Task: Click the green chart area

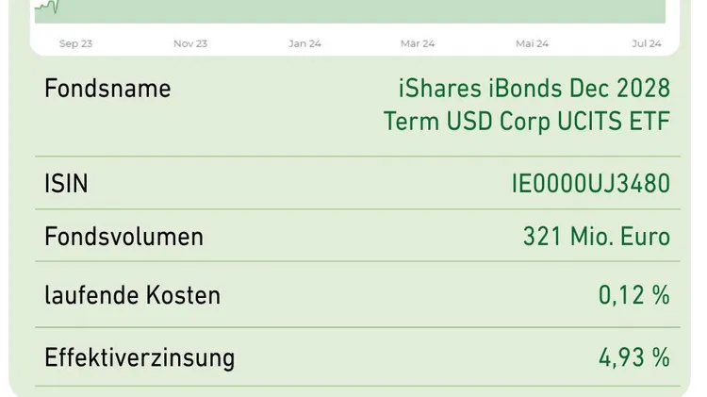Action: [350, 11]
